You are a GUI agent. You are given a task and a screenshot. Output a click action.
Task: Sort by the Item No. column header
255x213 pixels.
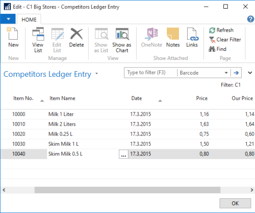click(23, 98)
